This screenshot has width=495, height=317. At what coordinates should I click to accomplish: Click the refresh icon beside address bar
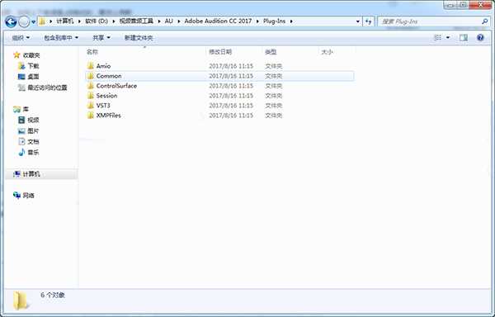[369, 21]
